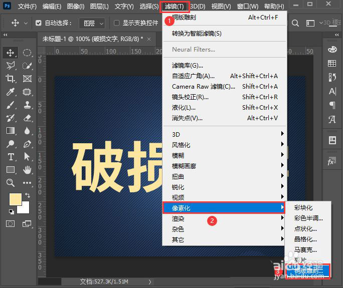Open the Properties panel icon
343x288 pixels.
point(332,140)
